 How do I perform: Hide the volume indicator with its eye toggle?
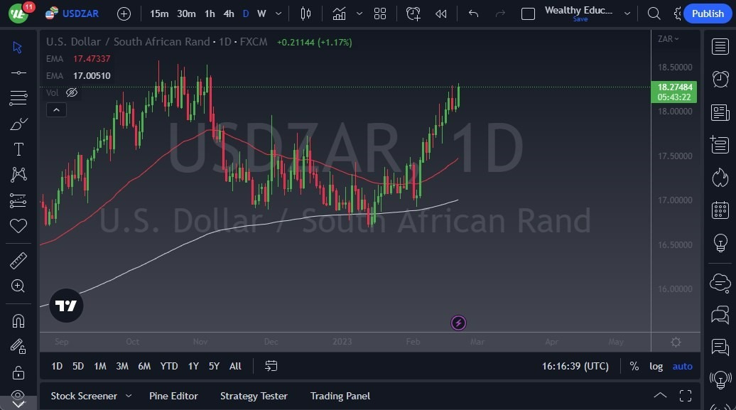pyautogui.click(x=71, y=92)
